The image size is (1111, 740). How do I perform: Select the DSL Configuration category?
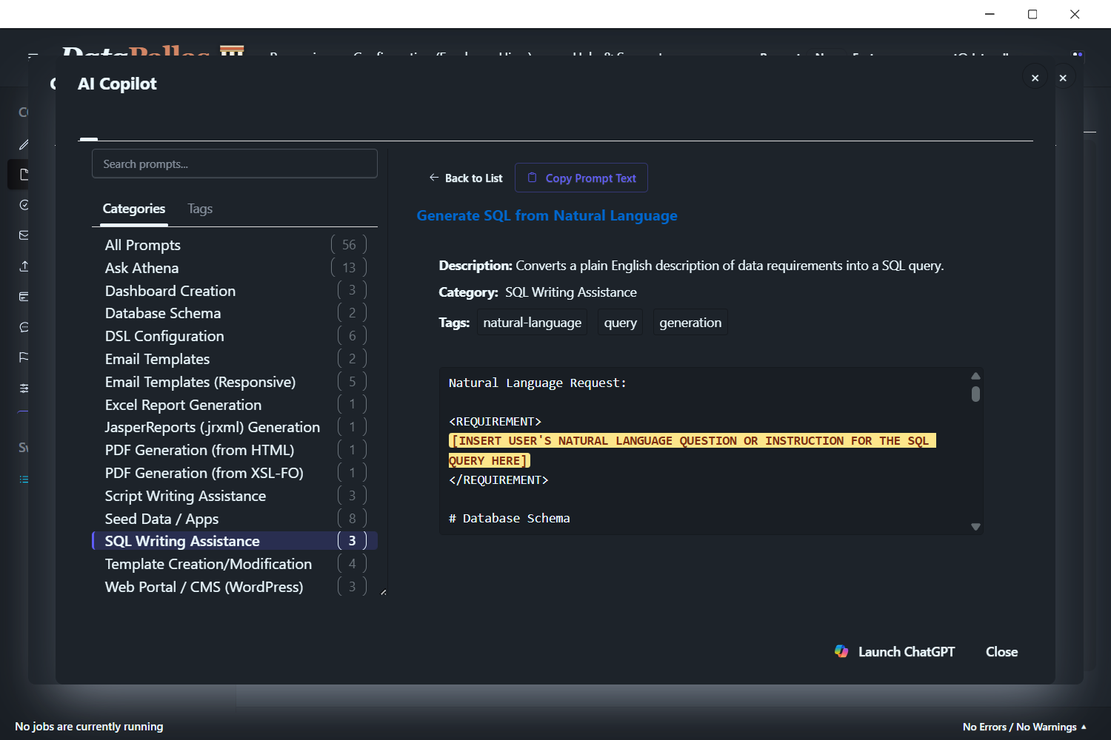[235, 336]
